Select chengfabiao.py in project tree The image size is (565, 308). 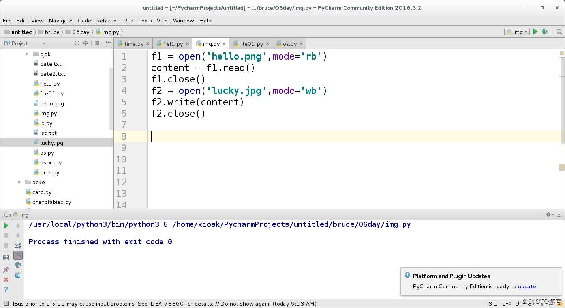(x=52, y=202)
